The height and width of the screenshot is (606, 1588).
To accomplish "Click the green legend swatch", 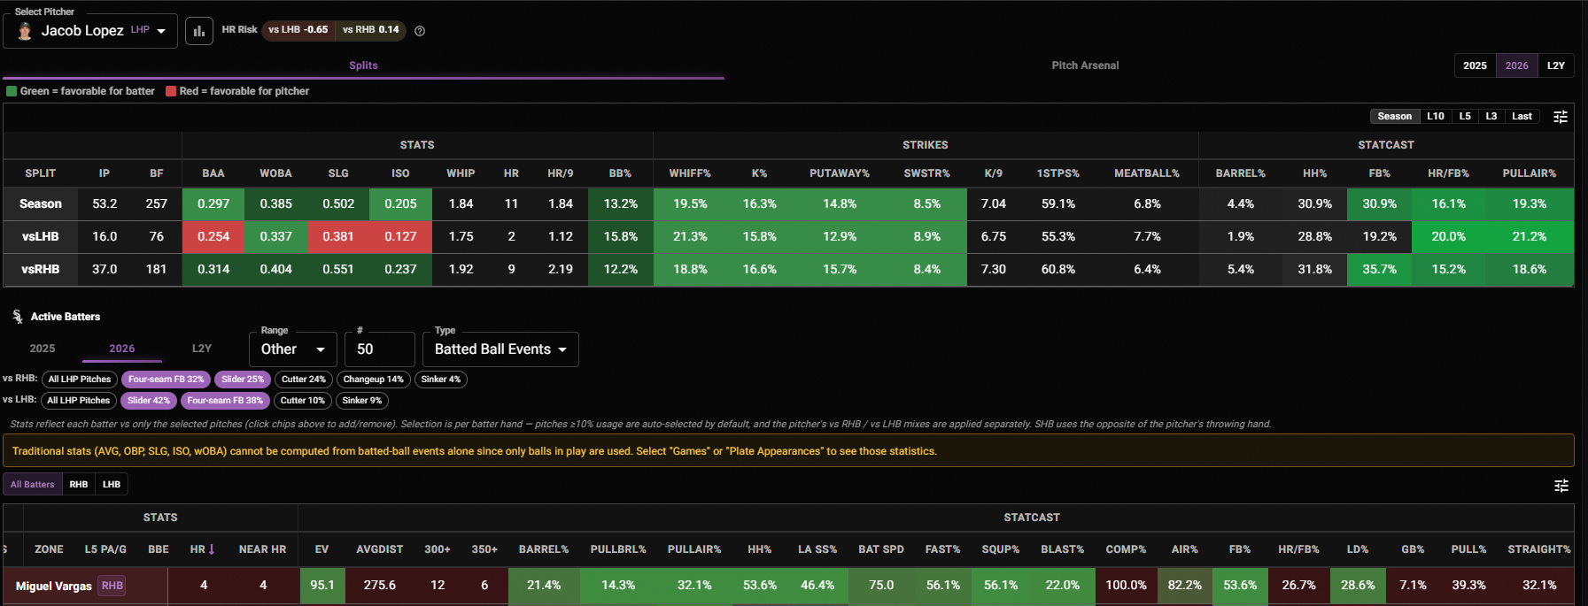I will click(x=12, y=91).
